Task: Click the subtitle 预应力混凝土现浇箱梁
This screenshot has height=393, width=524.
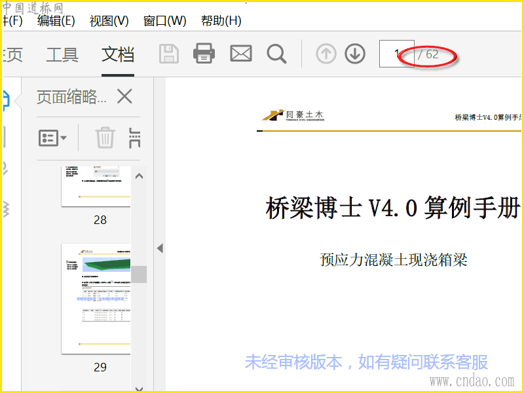Action: click(x=394, y=259)
